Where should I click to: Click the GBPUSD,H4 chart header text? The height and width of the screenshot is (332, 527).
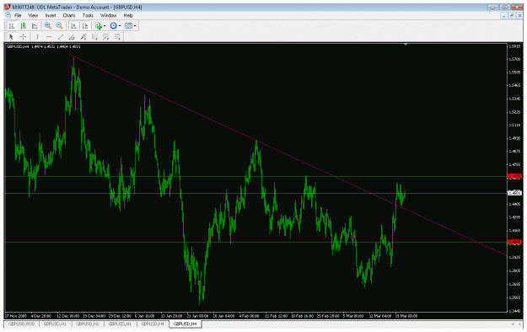click(44, 46)
